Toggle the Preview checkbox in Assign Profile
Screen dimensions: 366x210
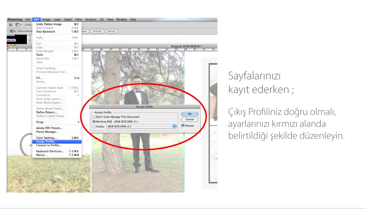pos(183,126)
